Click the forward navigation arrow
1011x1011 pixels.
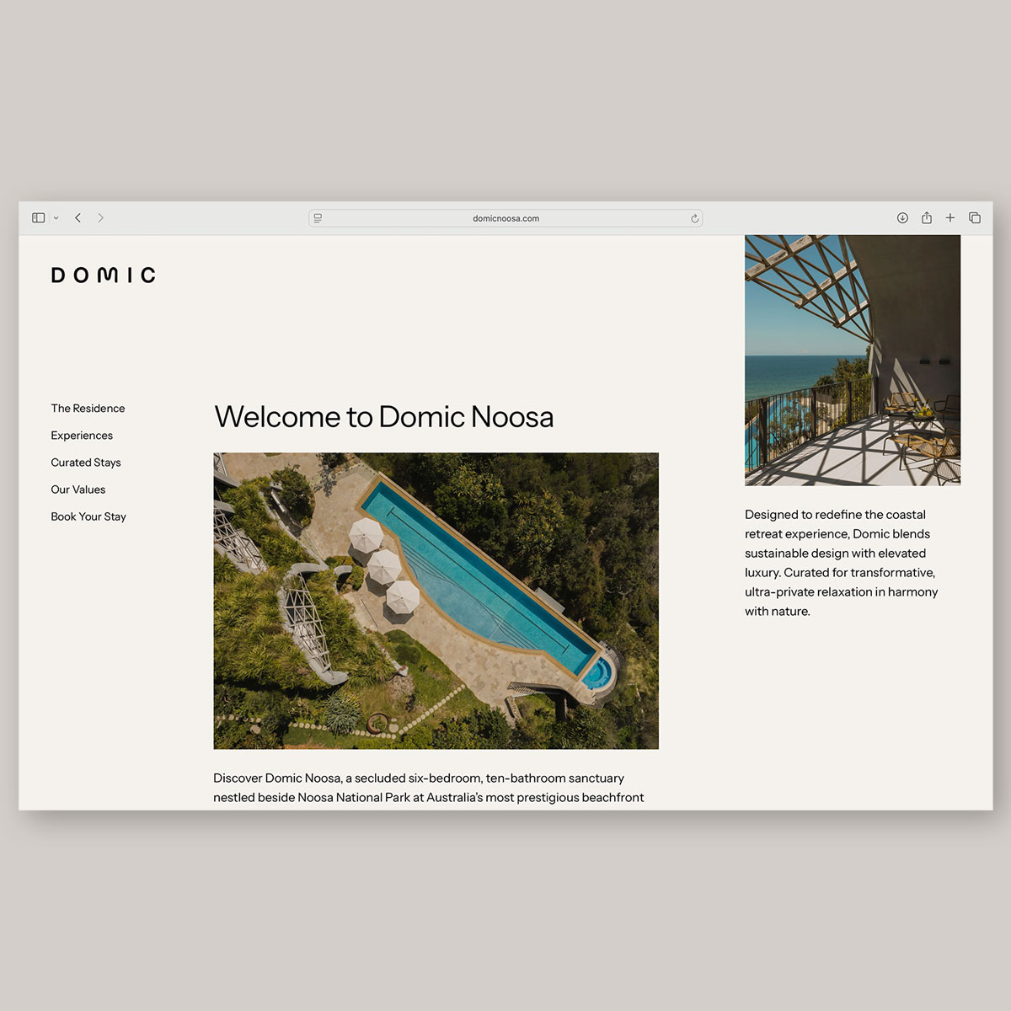(101, 218)
